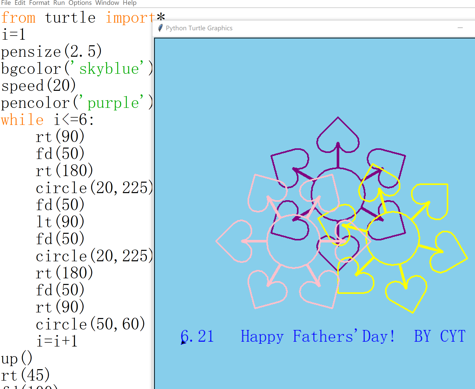
Task: Click the 'while i<=6:' code line
Action: pos(47,120)
